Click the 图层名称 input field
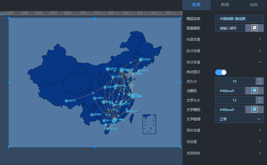This screenshot has width=267, height=165. click(x=239, y=19)
